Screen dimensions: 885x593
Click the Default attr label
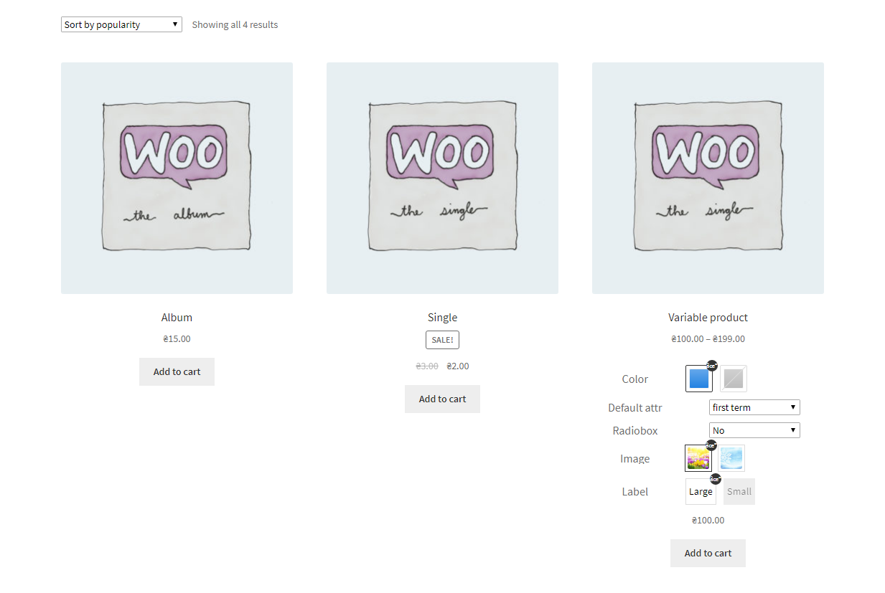(x=635, y=408)
